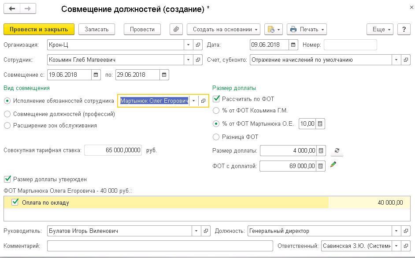
Task: Open the Дата calendar picker
Action: click(293, 45)
